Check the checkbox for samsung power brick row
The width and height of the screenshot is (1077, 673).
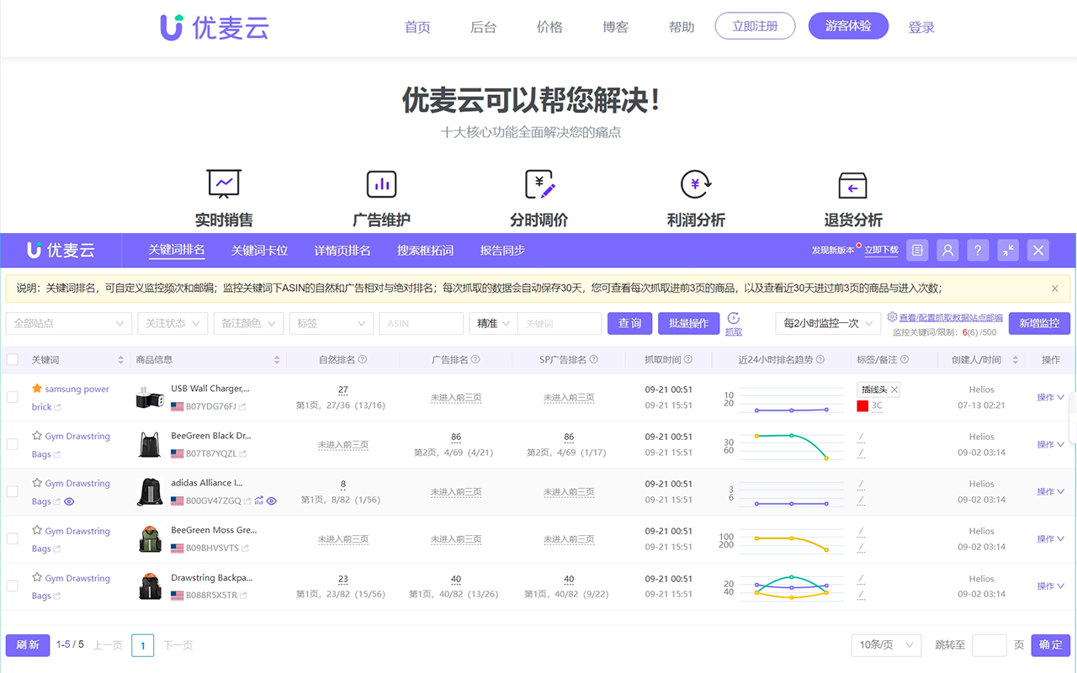click(12, 395)
